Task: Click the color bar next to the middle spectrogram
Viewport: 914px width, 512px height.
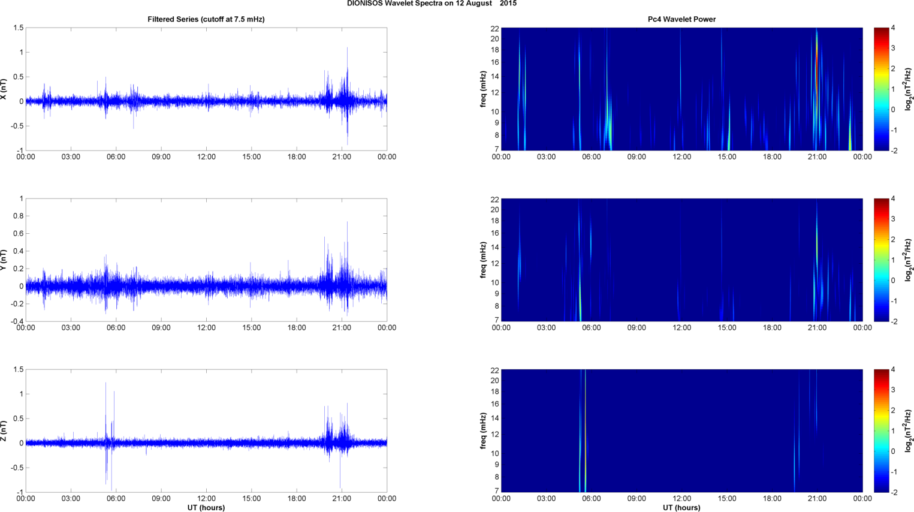Action: (881, 260)
